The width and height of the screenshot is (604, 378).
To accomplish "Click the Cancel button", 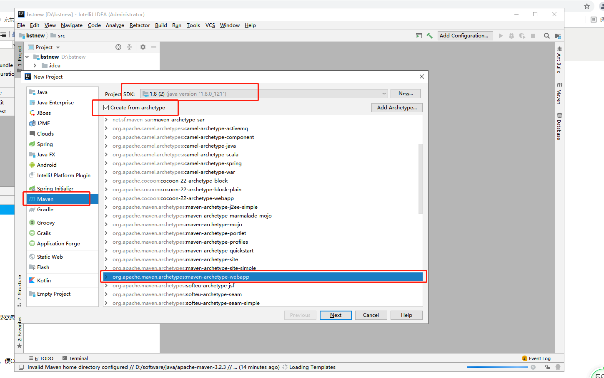I will click(371, 315).
